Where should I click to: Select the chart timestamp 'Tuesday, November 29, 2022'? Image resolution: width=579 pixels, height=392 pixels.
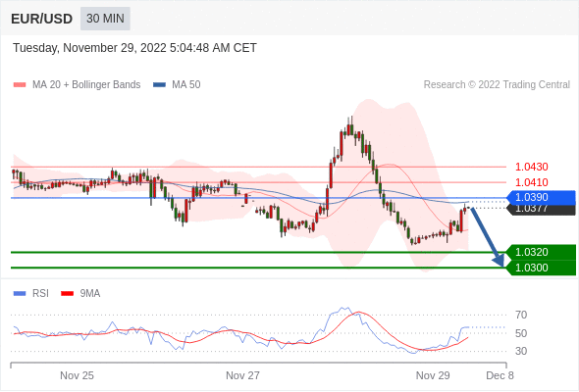(89, 48)
